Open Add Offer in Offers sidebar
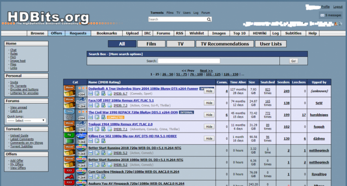This screenshot has width=347, height=186. click(17, 161)
